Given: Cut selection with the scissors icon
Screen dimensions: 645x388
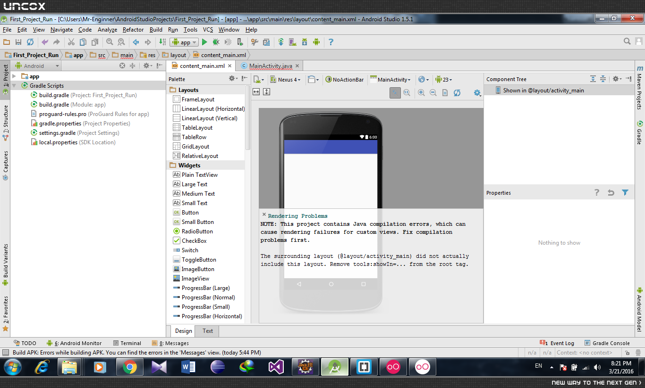Looking at the screenshot, I should pyautogui.click(x=71, y=42).
